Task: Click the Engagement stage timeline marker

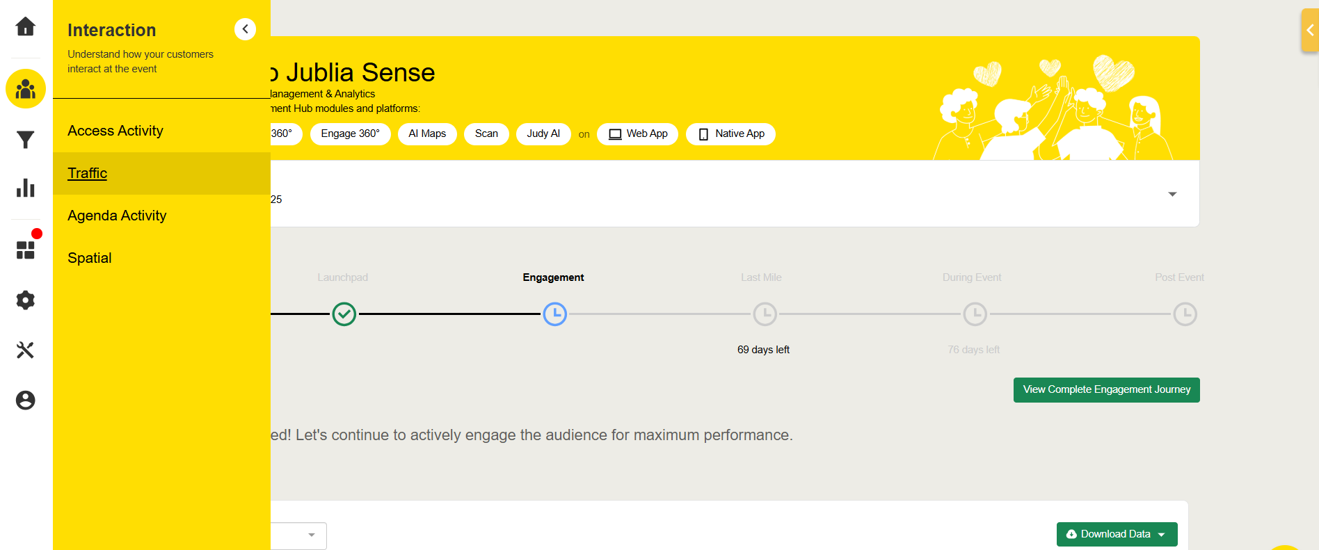Action: click(554, 314)
